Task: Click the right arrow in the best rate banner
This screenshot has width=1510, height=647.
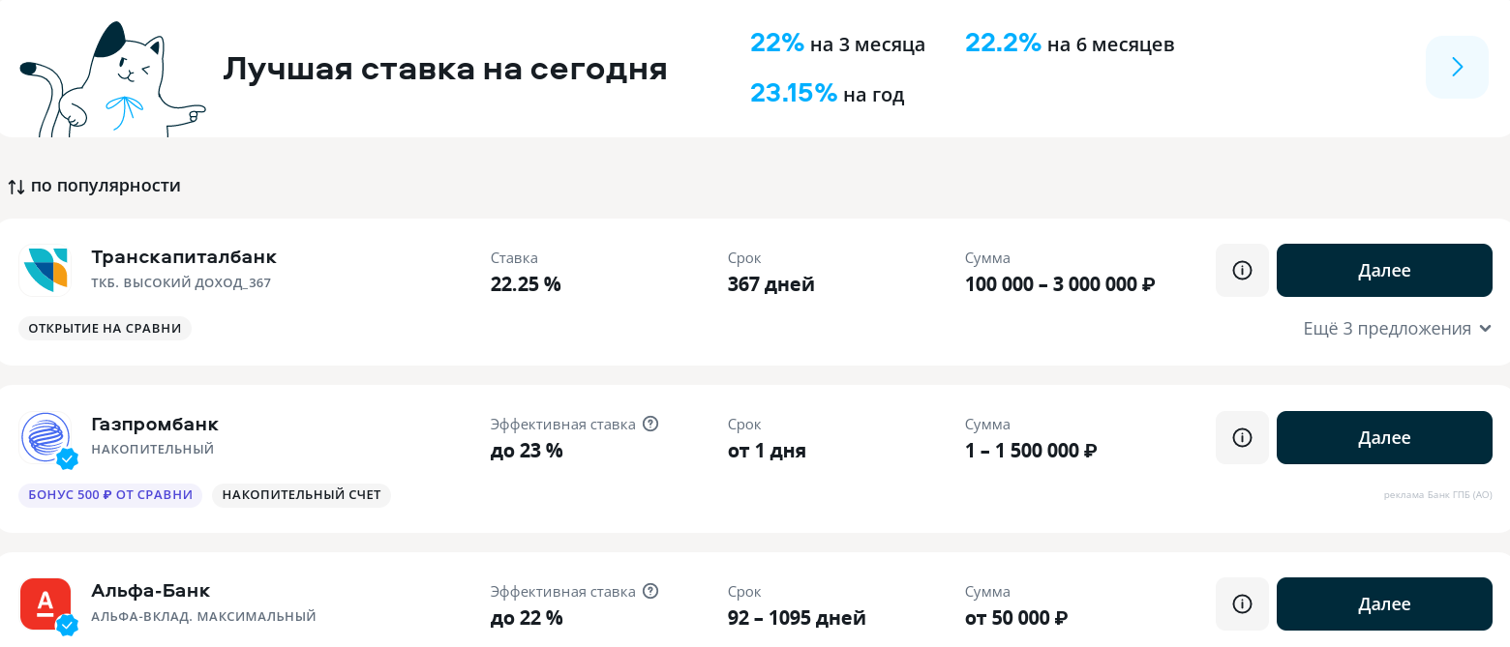Action: (x=1457, y=67)
